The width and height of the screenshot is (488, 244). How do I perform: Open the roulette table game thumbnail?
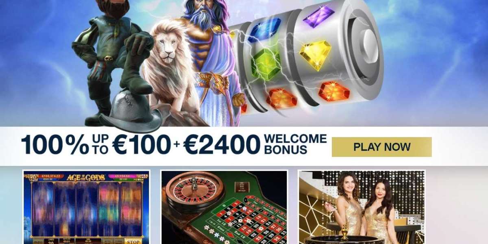click(224, 207)
